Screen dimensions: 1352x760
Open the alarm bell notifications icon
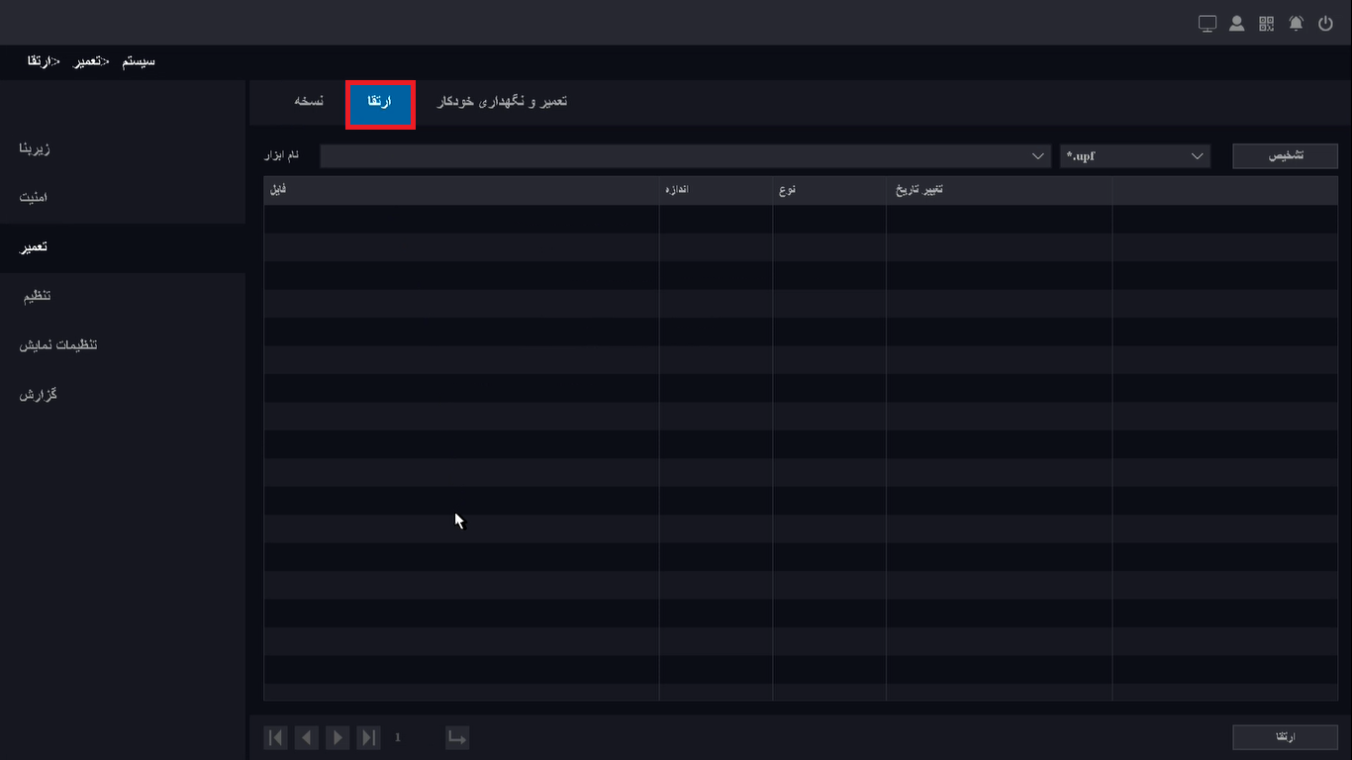click(1297, 24)
